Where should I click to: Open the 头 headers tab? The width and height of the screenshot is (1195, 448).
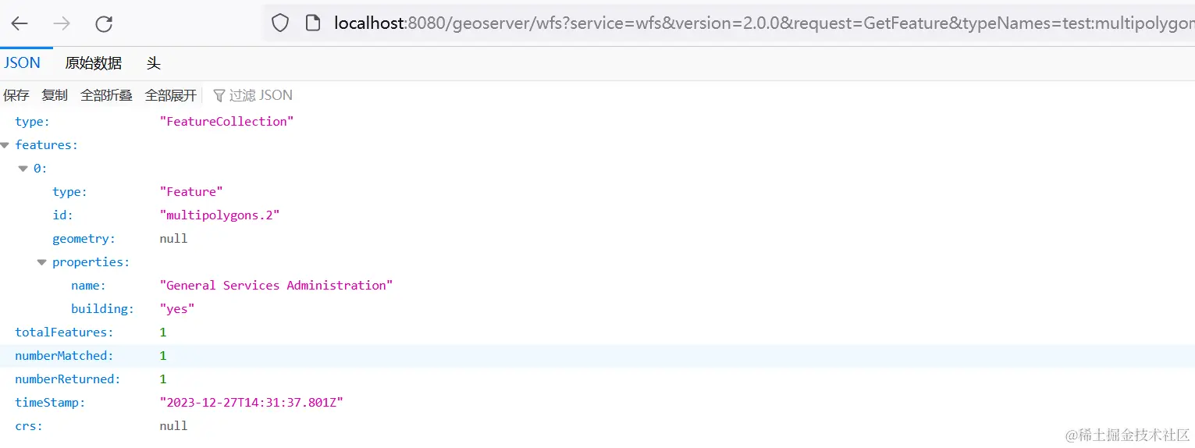pos(153,63)
